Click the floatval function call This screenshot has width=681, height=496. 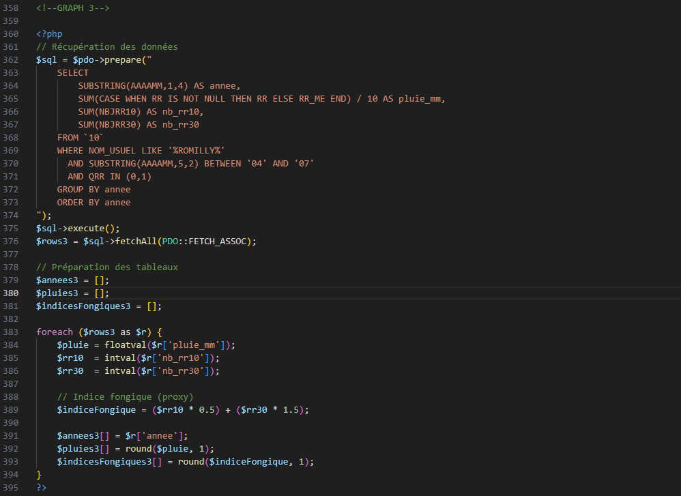click(125, 345)
